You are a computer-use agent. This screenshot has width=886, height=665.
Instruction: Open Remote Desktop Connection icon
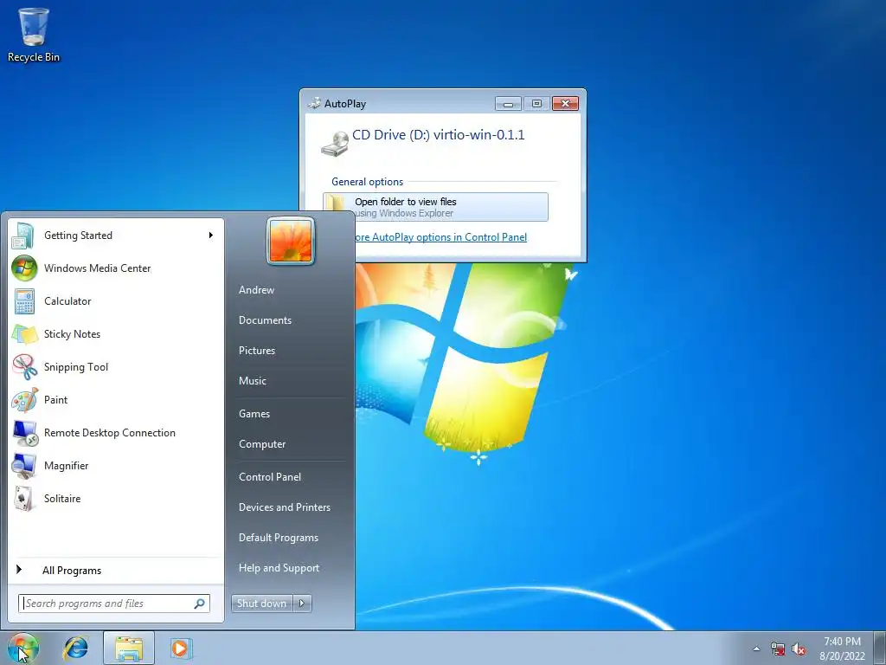click(23, 433)
